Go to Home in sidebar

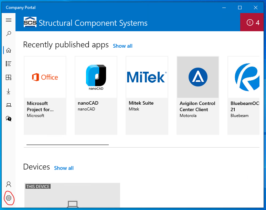click(9, 50)
